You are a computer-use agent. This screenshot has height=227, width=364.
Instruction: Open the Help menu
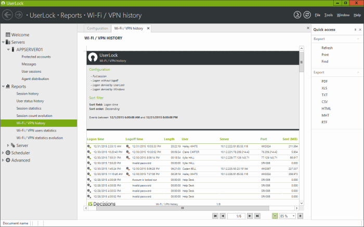pos(357,15)
